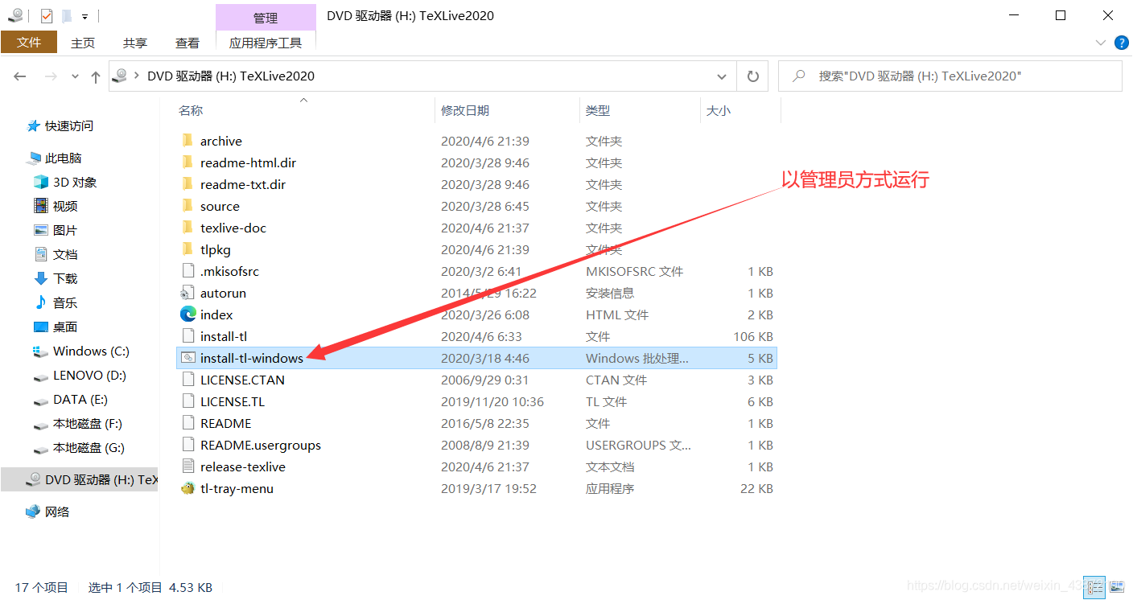Click the Network icon in sidebar
This screenshot has height=600, width=1133.
33,512
